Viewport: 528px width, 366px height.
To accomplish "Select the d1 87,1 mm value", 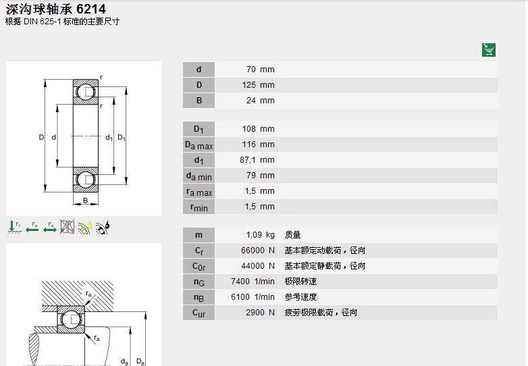I will (x=257, y=160).
